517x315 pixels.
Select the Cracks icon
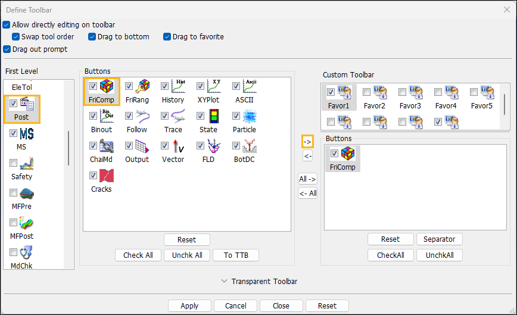point(105,176)
